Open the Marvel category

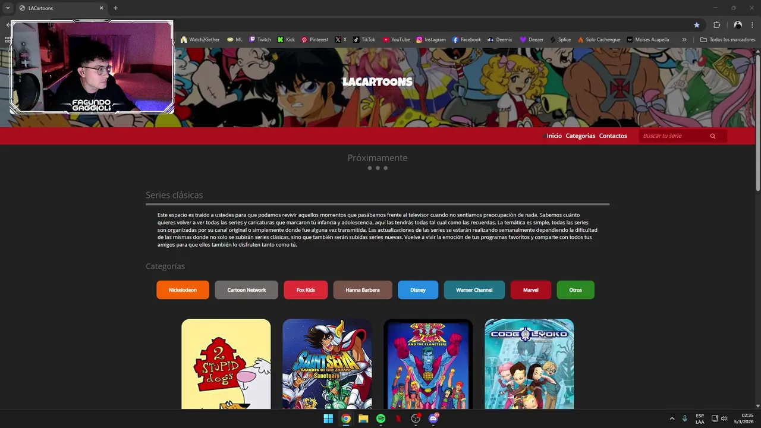pos(531,290)
